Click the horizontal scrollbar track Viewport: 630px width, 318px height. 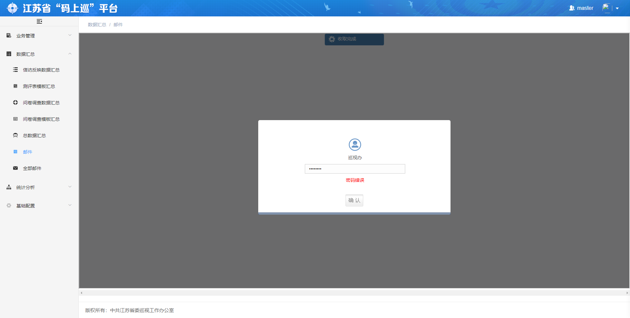pyautogui.click(x=354, y=293)
